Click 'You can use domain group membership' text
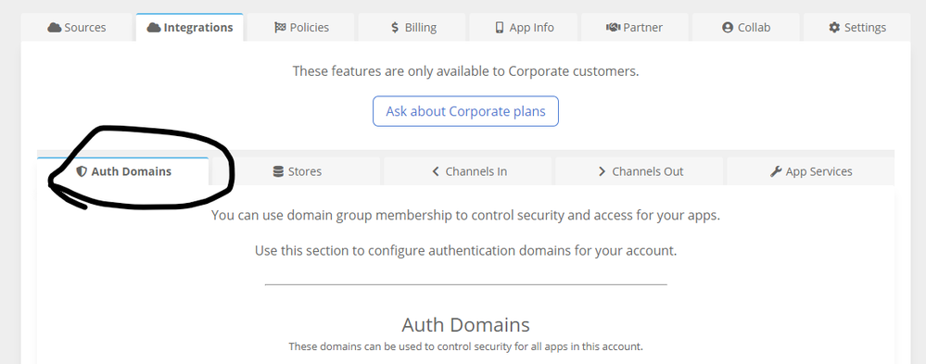Viewport: 926px width, 364px height. pos(465,215)
